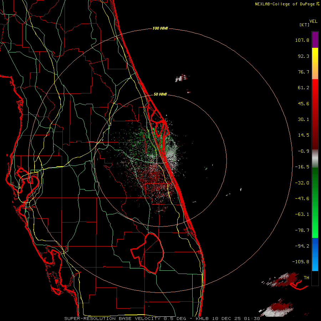Click the Lake Okeechobee outline on the map

(x=147, y=253)
